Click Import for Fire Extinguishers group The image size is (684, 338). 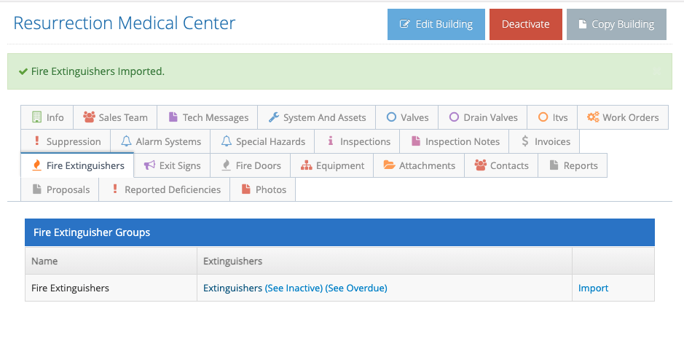pyautogui.click(x=593, y=288)
